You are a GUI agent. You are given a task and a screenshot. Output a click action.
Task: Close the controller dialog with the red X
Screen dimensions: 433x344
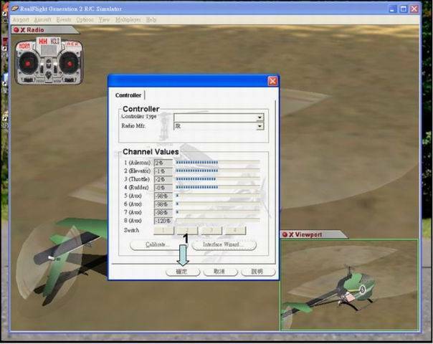pyautogui.click(x=272, y=81)
